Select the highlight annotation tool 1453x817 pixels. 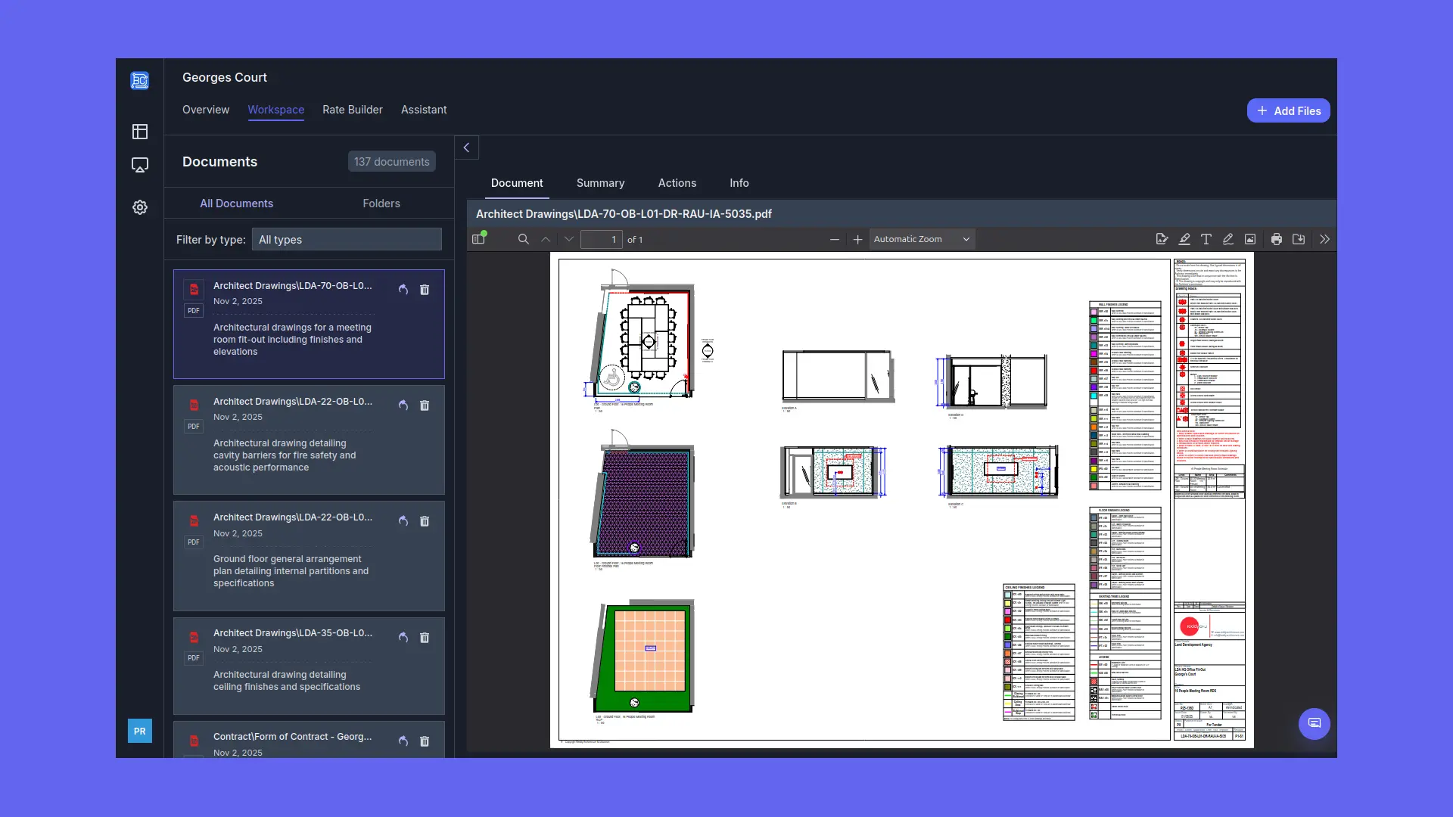point(1184,239)
